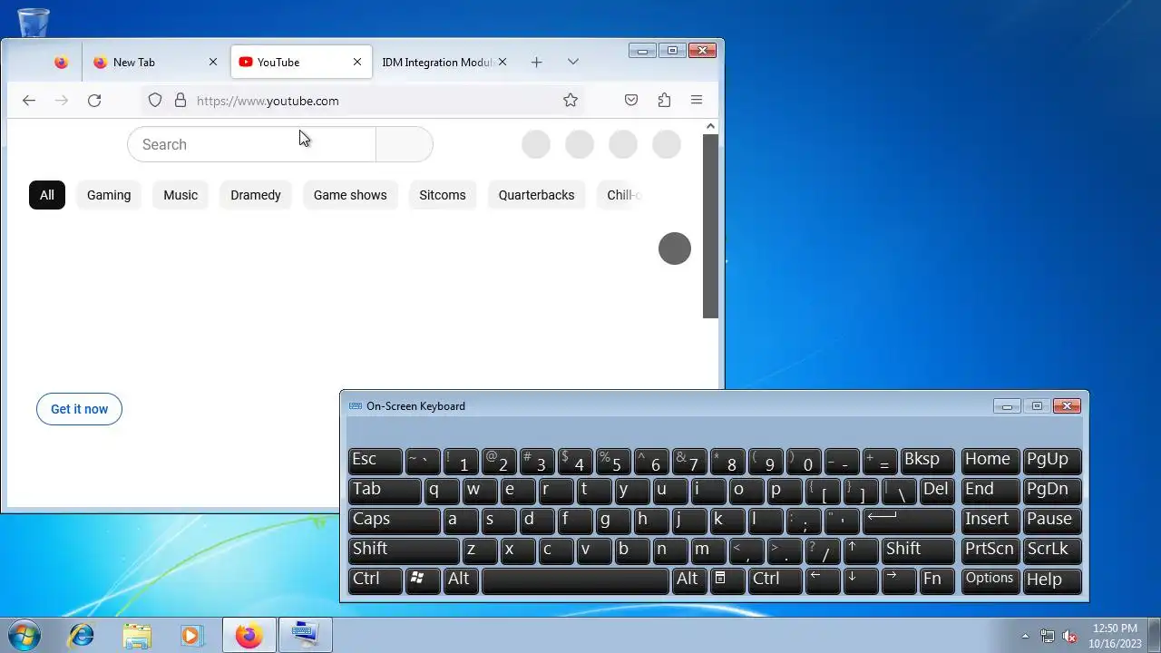Screen dimensions: 1161x653
Task: Switch to the New Tab tab
Action: (x=154, y=62)
